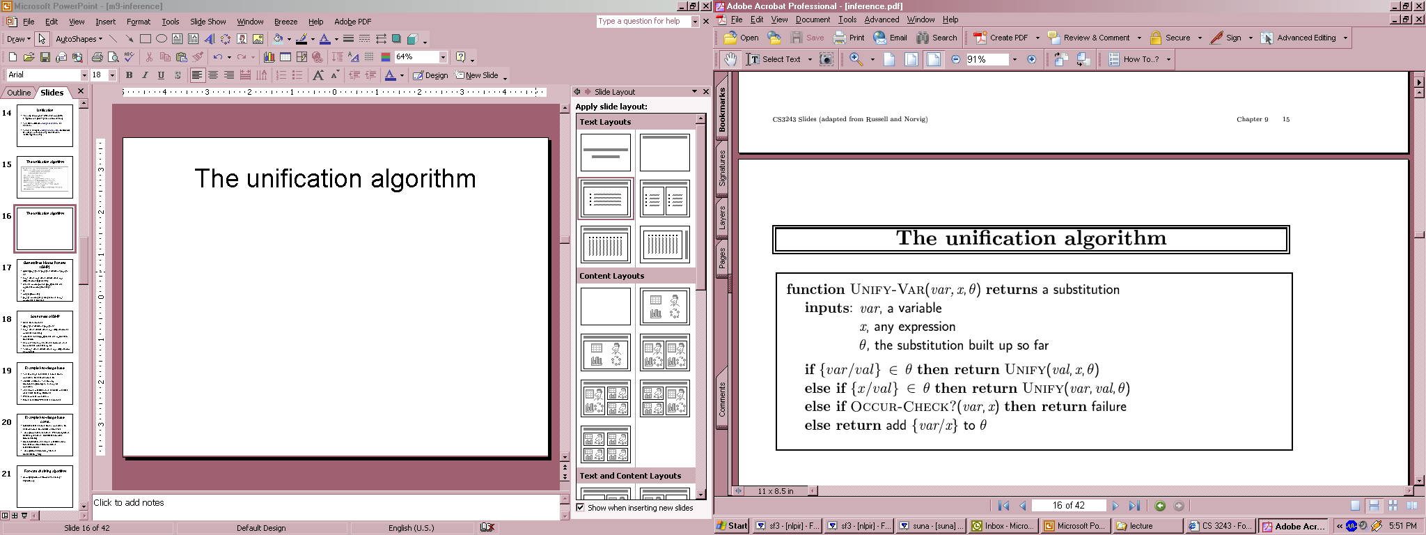Open the Create PDF dropdown arrow
The width and height of the screenshot is (1426, 535).
click(1037, 38)
